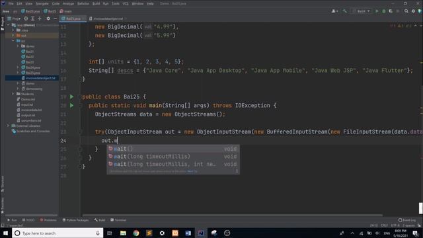The width and height of the screenshot is (423, 238).
Task: Open Chrome from the taskbar
Action: 136,233
